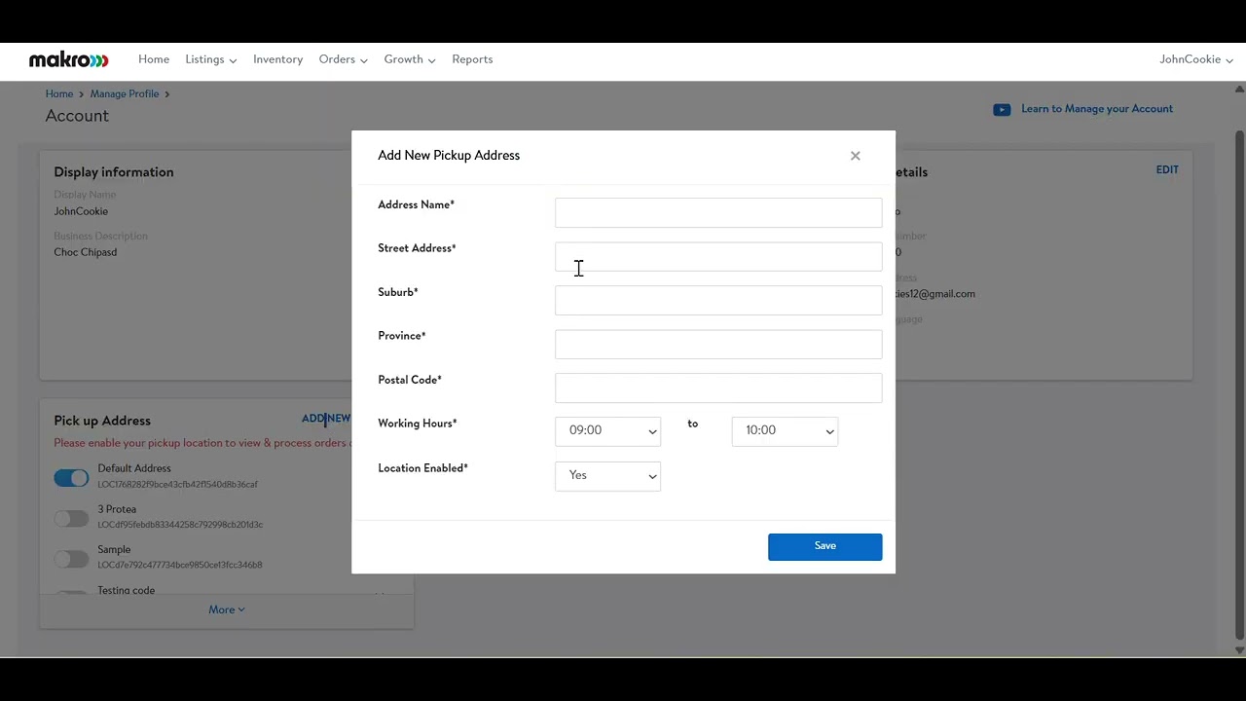Toggle the Sample address switch
The image size is (1246, 701).
pyautogui.click(x=71, y=558)
